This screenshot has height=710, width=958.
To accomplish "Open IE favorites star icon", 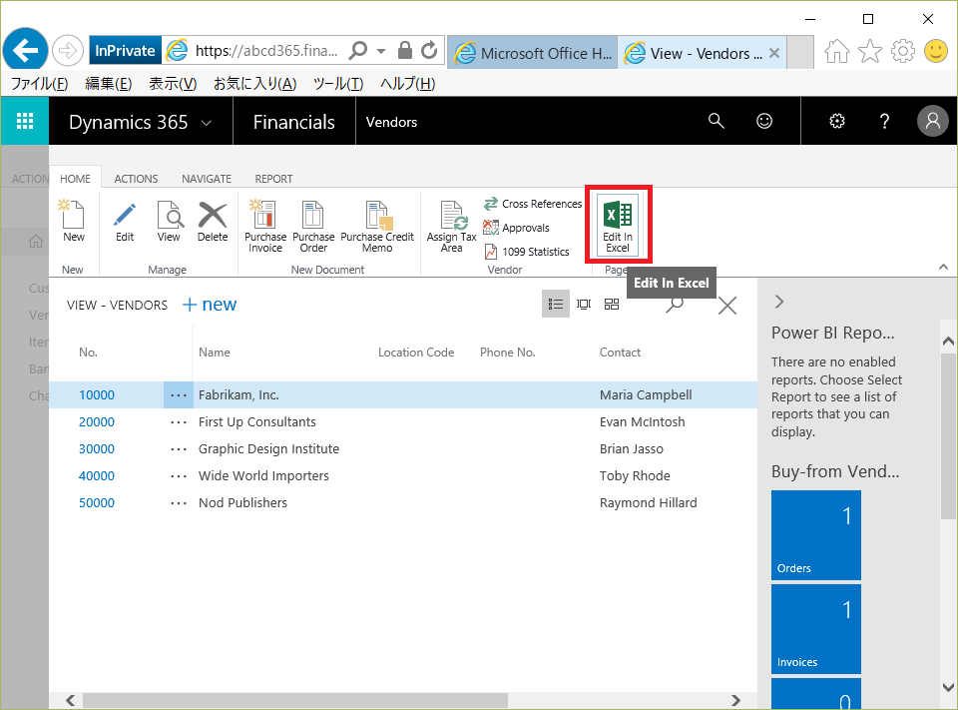I will coord(870,51).
